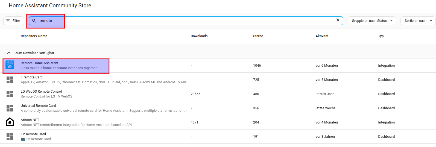
Task: Click the magnifier search icon
Action: [x=34, y=21]
